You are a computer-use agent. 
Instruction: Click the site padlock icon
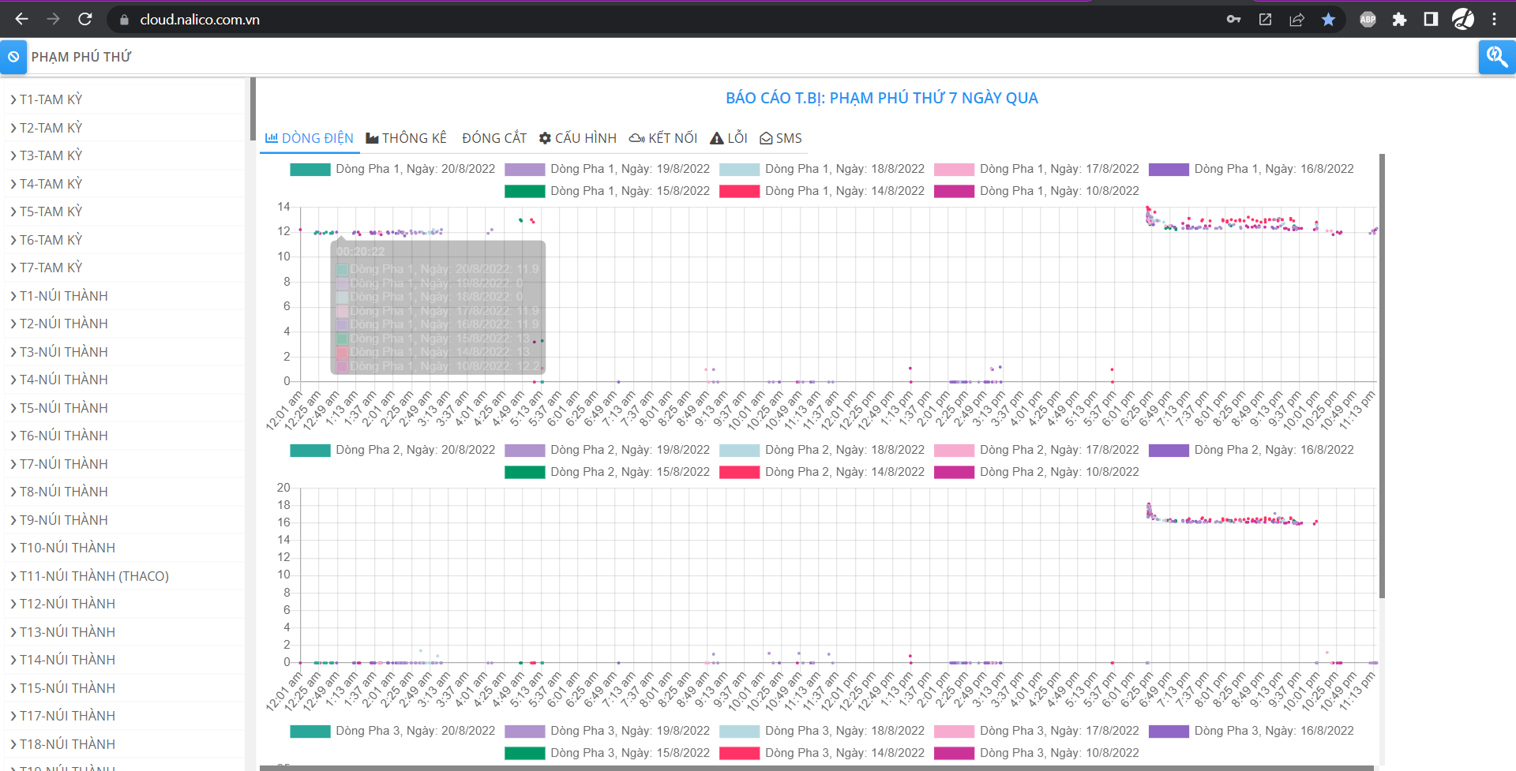(x=124, y=20)
